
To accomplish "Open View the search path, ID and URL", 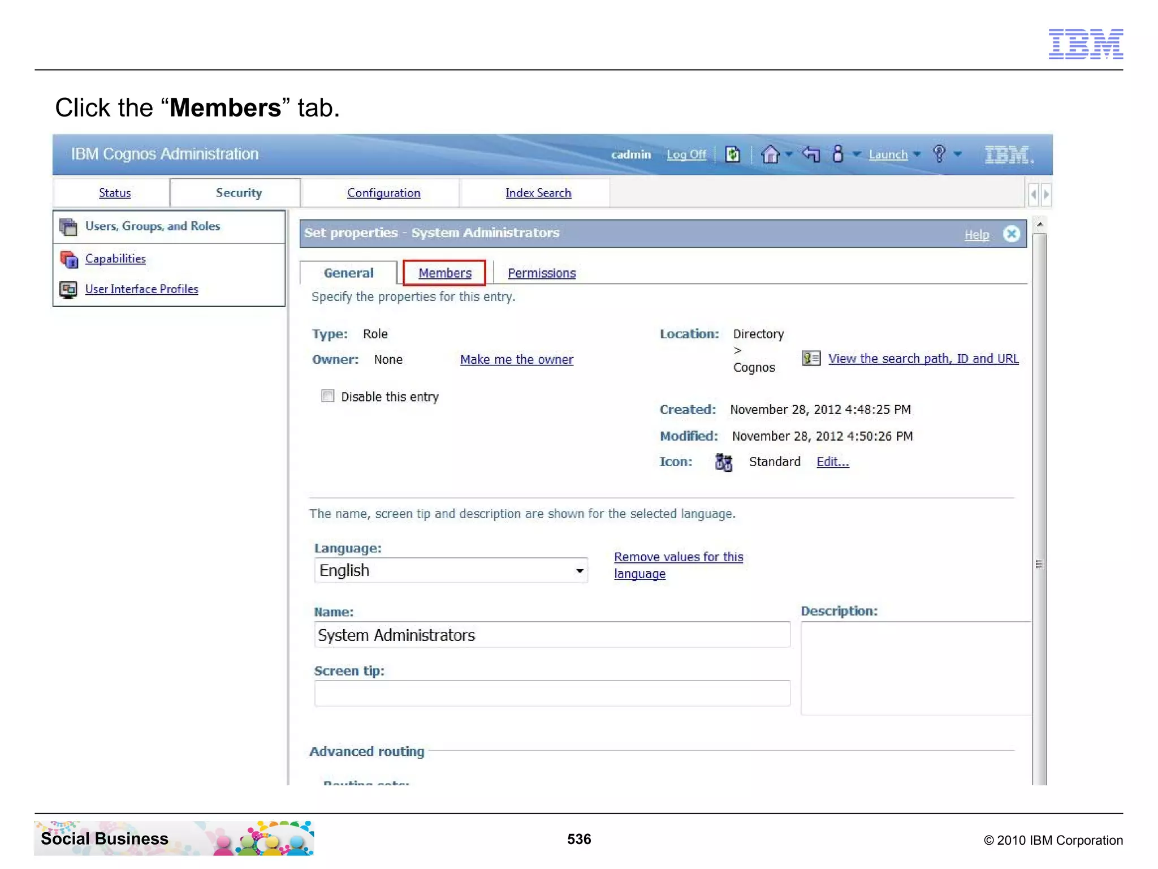I will pos(923,359).
